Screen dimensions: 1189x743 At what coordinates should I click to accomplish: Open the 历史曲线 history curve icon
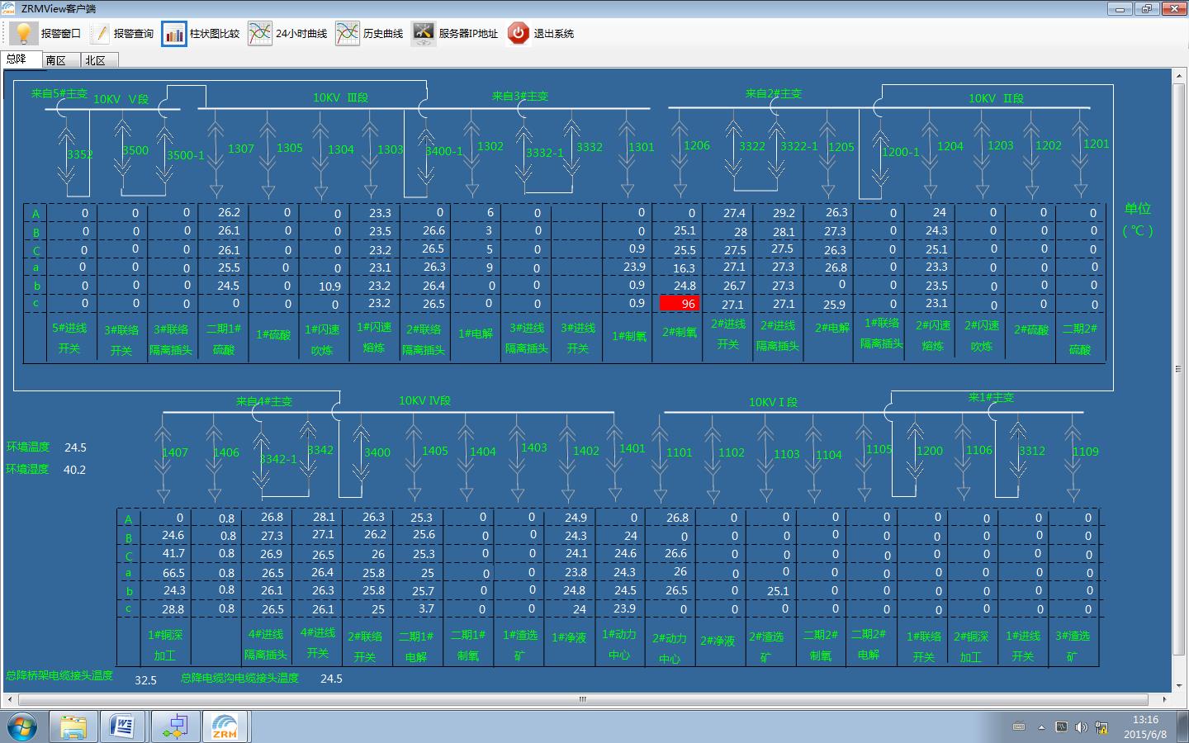348,33
